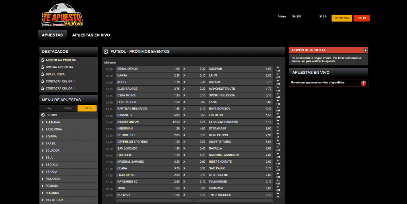Open the Holanda country row
The height and width of the screenshot is (204, 407).
(68, 193)
